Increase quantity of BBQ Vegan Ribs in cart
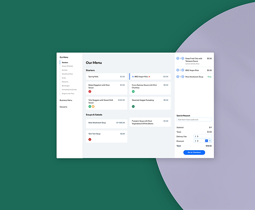 pos(177,70)
